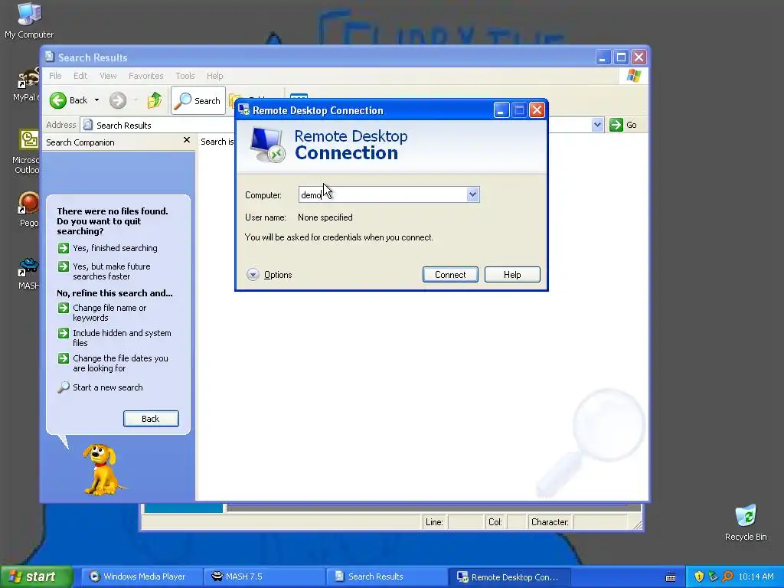Open the Start menu
Image resolution: width=784 pixels, height=588 pixels.
tap(37, 577)
